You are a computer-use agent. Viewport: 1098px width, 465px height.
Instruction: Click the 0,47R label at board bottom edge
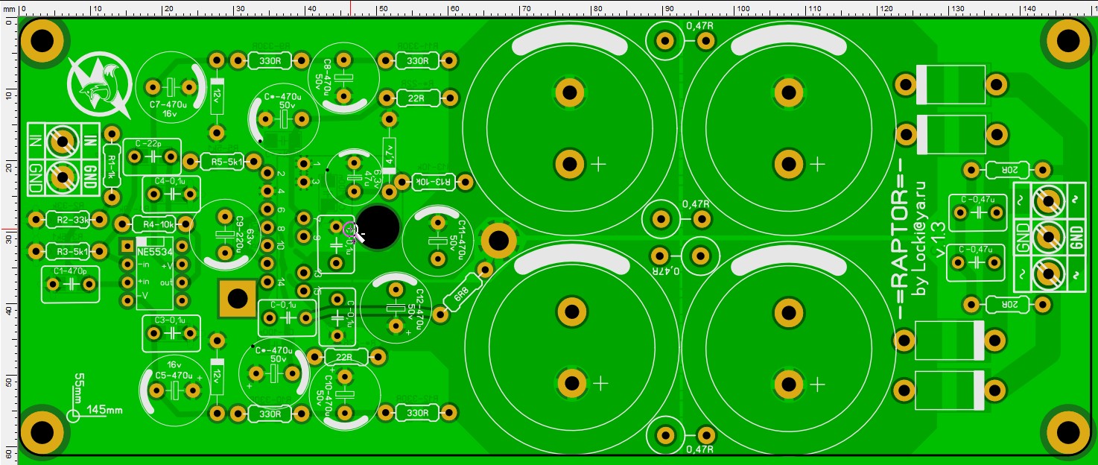[699, 449]
